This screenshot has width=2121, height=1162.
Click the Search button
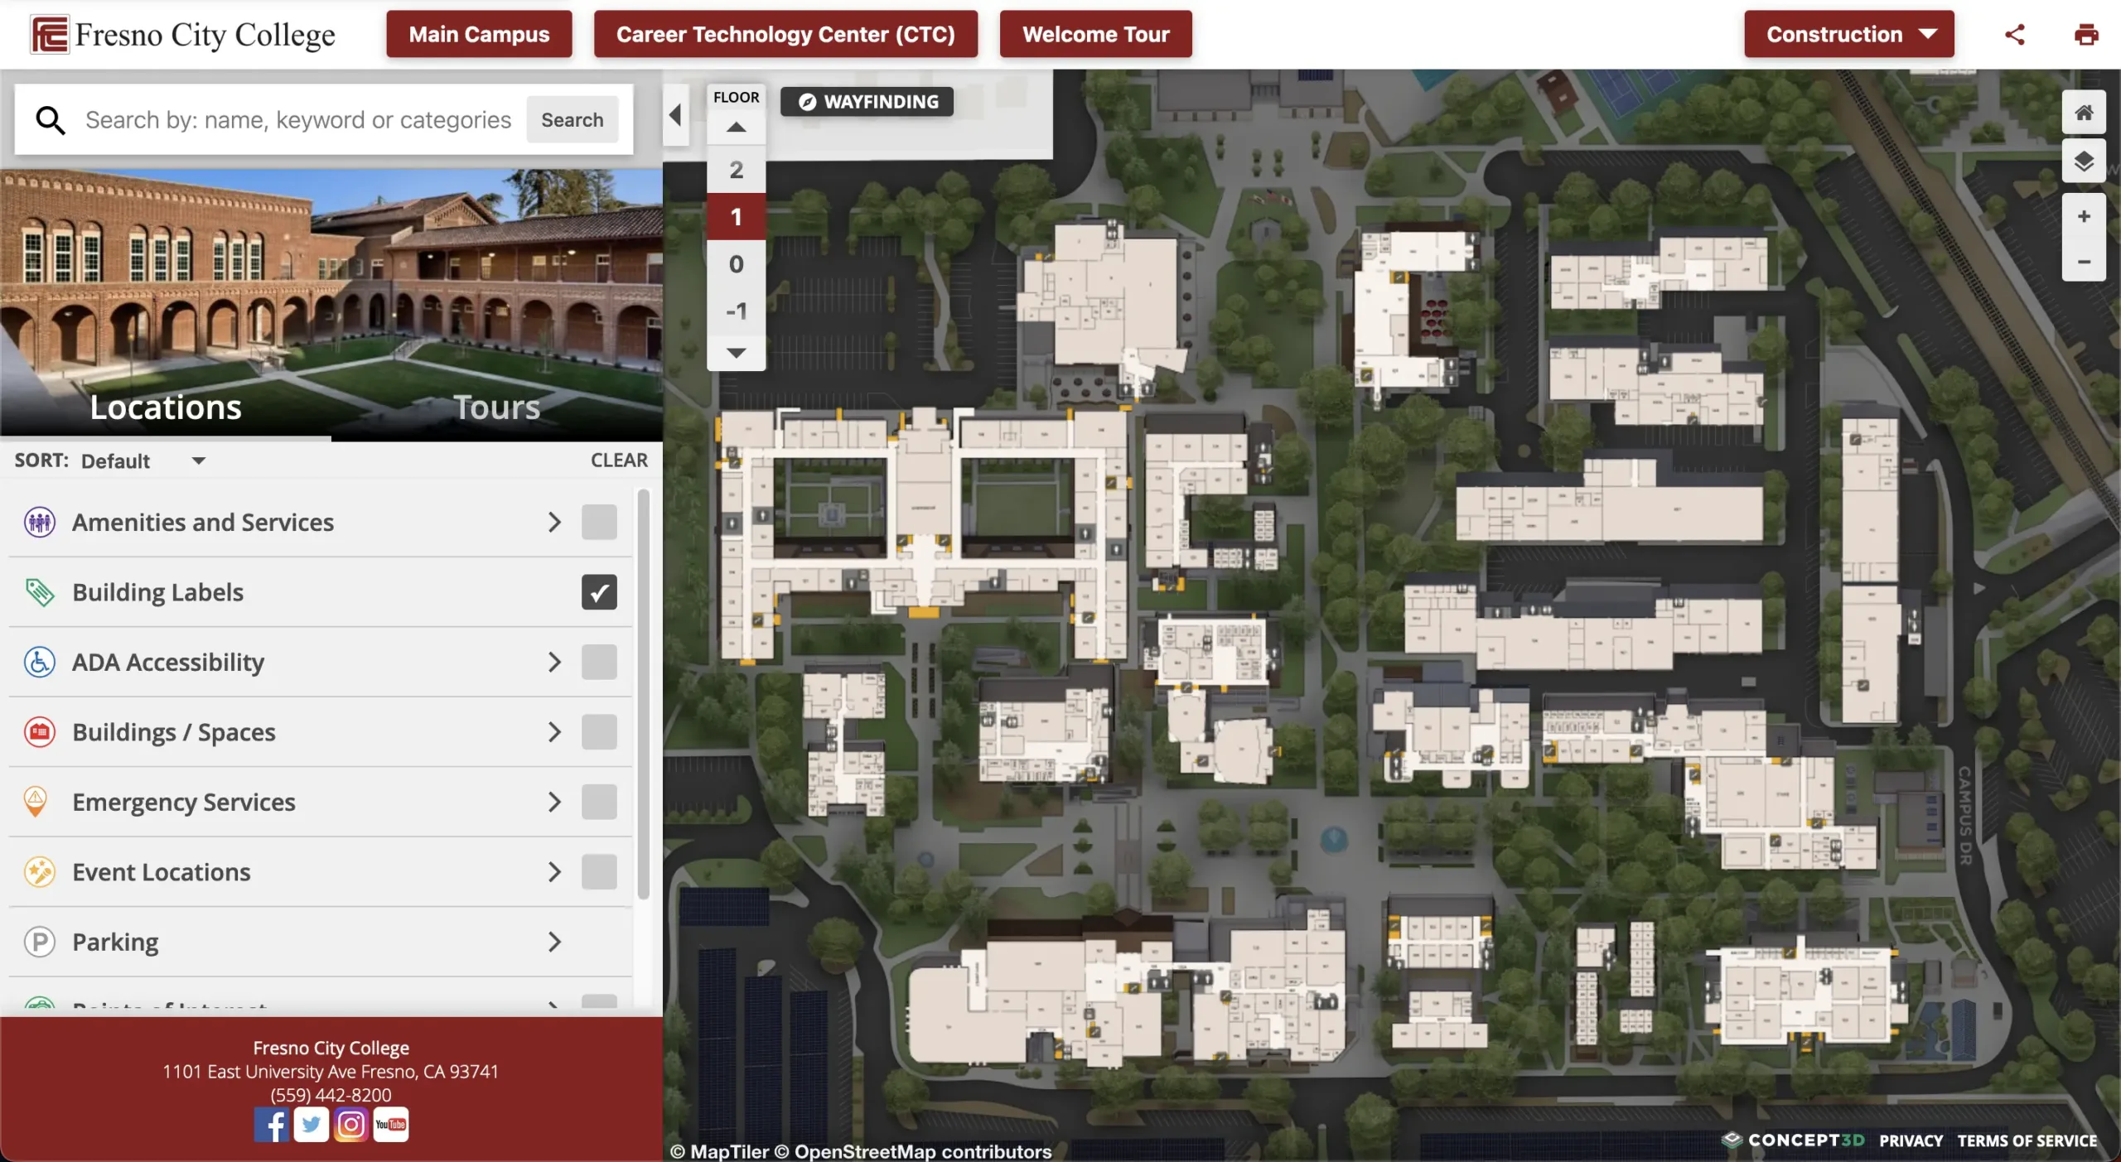[572, 120]
